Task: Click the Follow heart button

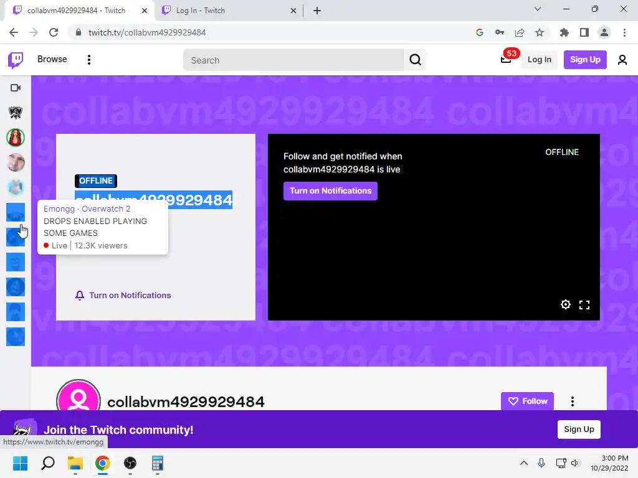Action: click(x=527, y=401)
